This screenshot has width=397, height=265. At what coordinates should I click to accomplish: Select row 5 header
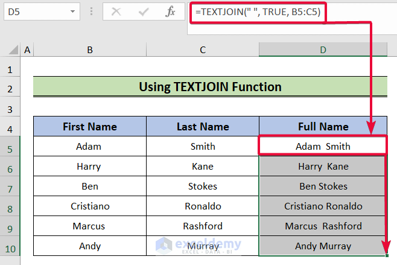(x=10, y=147)
